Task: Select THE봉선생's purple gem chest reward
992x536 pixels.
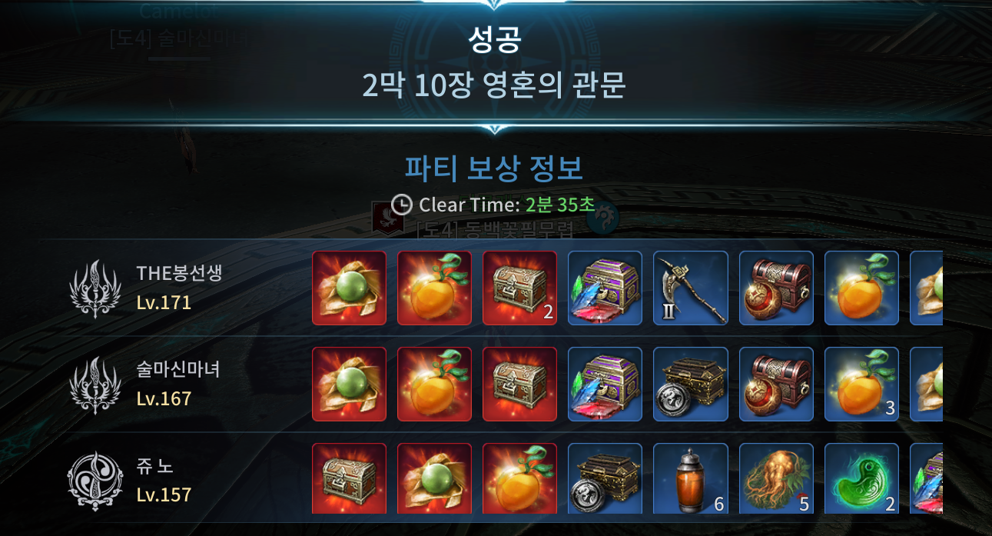Action: [x=605, y=288]
